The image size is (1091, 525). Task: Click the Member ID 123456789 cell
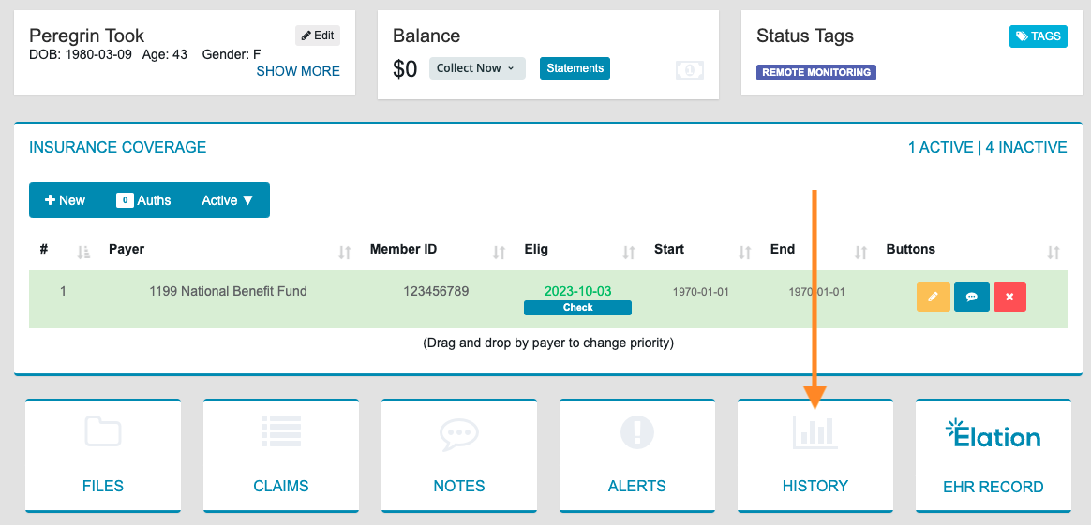click(x=436, y=292)
